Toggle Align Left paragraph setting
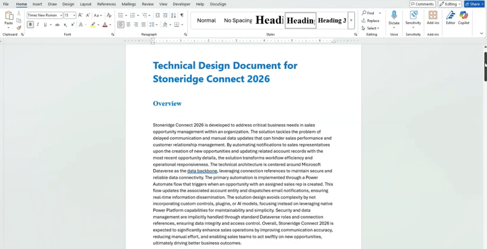The height and width of the screenshot is (249, 487). click(x=121, y=25)
